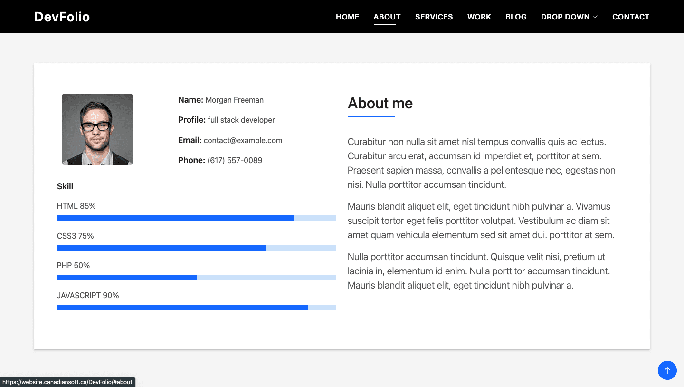Open the DROP DOWN menu chevron
The width and height of the screenshot is (684, 387).
[x=595, y=16]
